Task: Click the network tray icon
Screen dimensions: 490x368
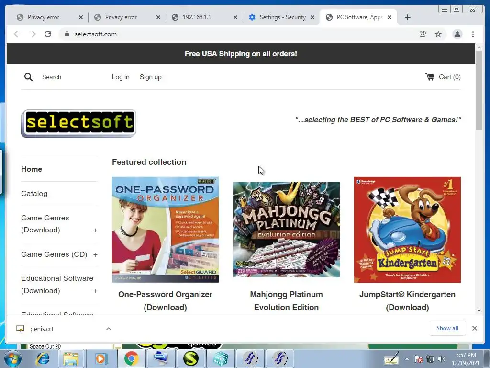Action: (x=430, y=359)
